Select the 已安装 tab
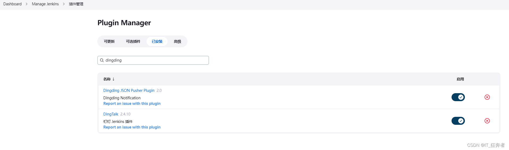This screenshot has width=509, height=150. [157, 41]
